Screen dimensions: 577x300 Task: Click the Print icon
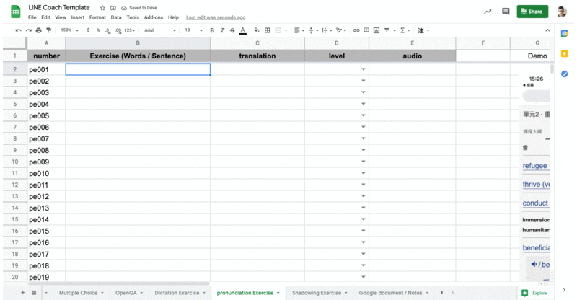tap(38, 30)
